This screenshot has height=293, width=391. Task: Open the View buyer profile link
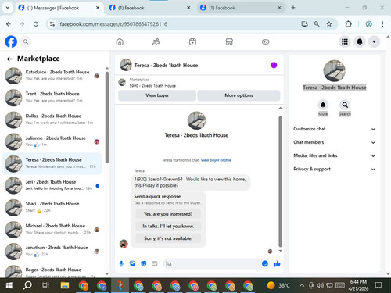pos(216,160)
